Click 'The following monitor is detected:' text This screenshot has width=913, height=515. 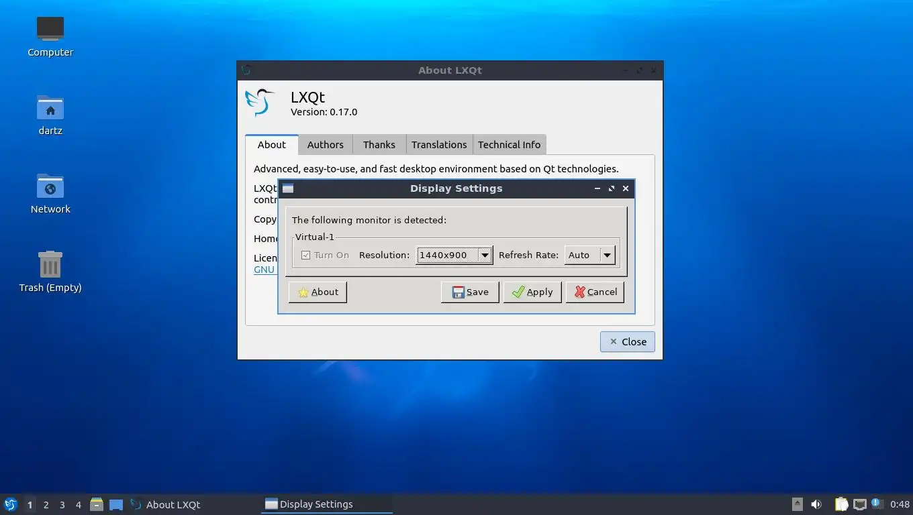pyautogui.click(x=369, y=220)
